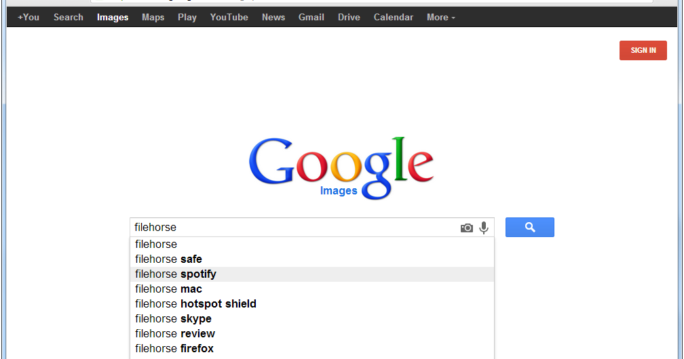This screenshot has height=359, width=684.
Task: Go to News in the top bar
Action: [x=273, y=18]
